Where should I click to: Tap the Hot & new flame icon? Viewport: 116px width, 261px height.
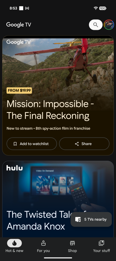coord(14,243)
